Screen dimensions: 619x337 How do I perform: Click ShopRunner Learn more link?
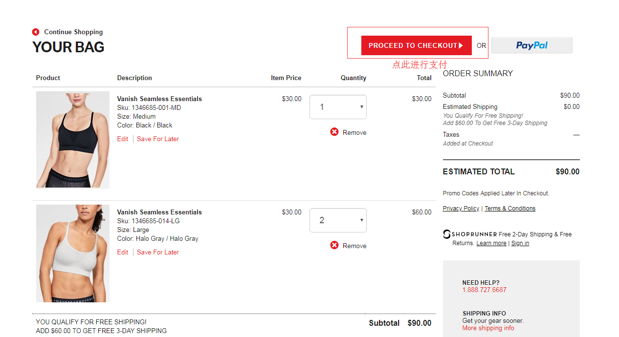(491, 243)
